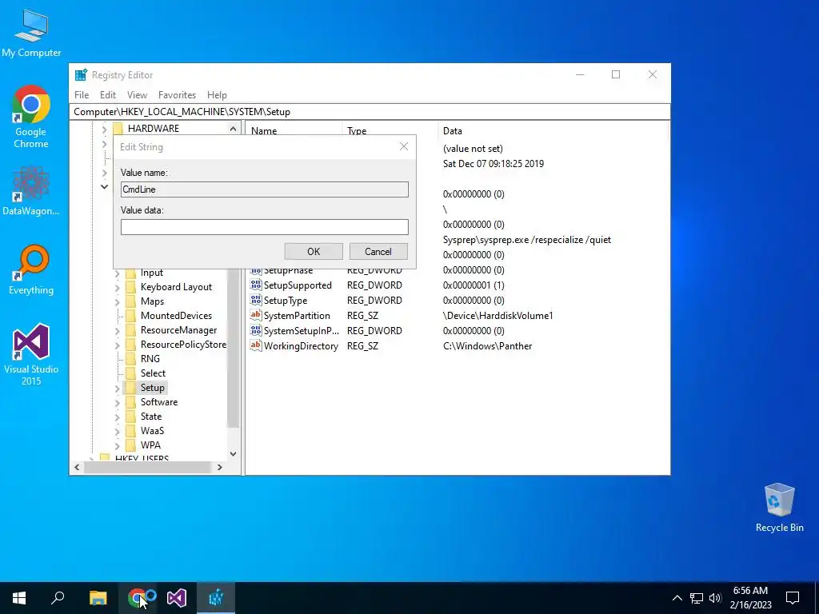Select the SystemSetupInP... DWORD value icon

[x=255, y=330]
